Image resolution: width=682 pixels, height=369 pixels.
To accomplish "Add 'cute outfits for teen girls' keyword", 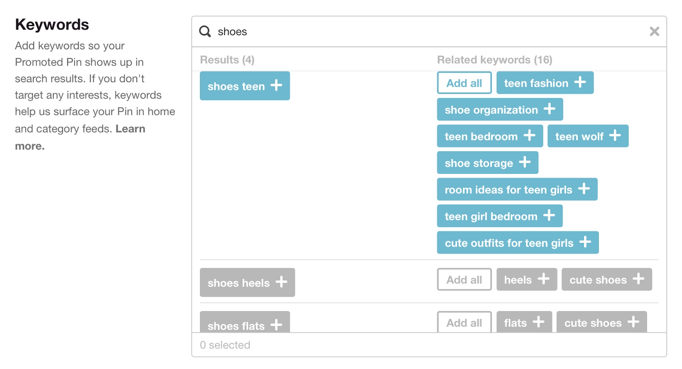I will pos(517,243).
